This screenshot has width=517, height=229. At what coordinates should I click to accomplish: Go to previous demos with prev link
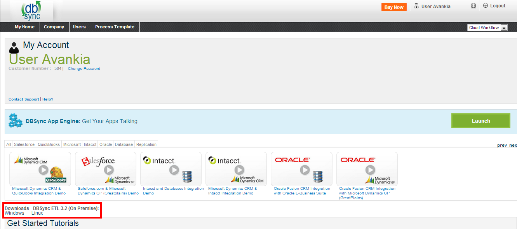[x=502, y=146]
